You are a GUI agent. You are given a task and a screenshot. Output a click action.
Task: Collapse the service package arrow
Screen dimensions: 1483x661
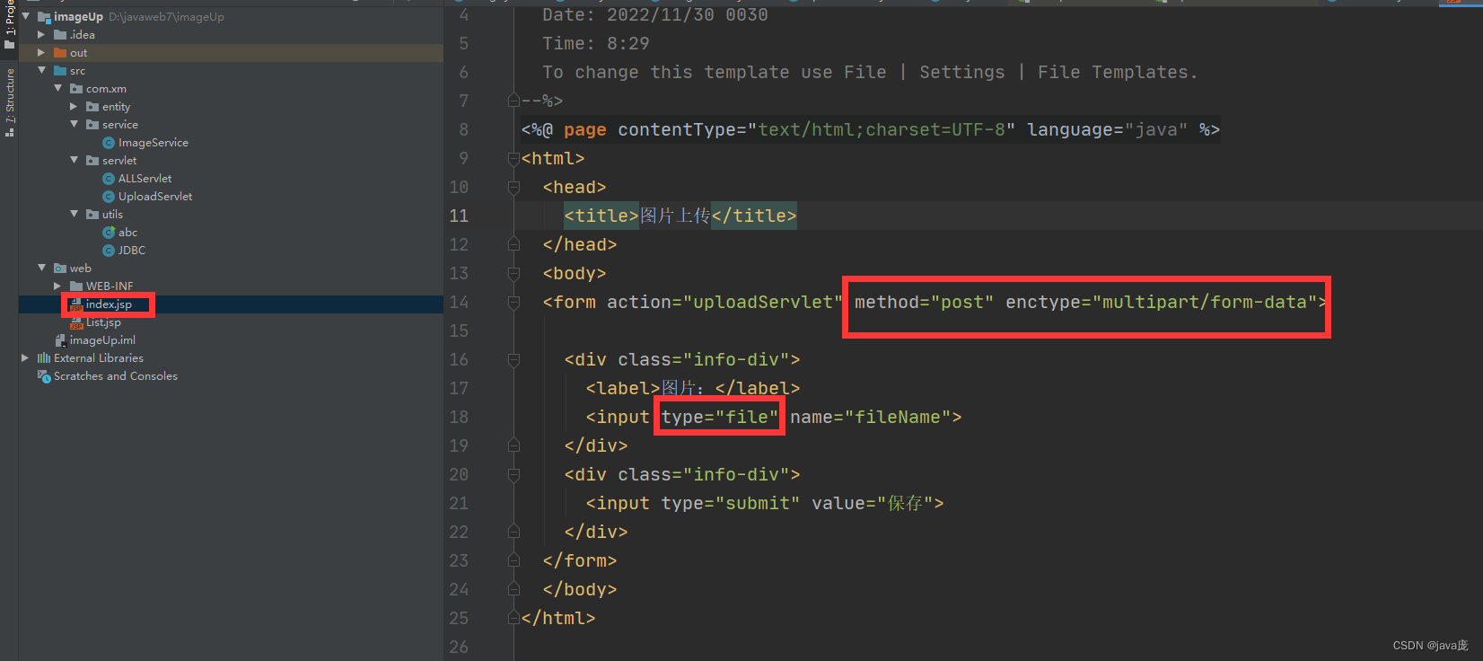pos(74,124)
